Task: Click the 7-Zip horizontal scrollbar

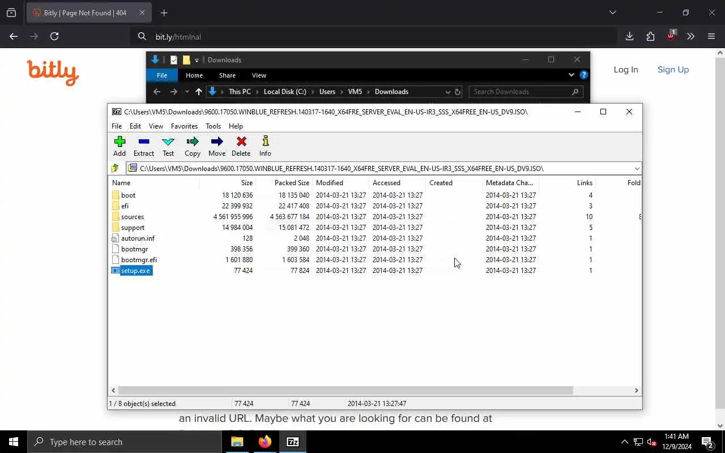Action: (x=346, y=390)
